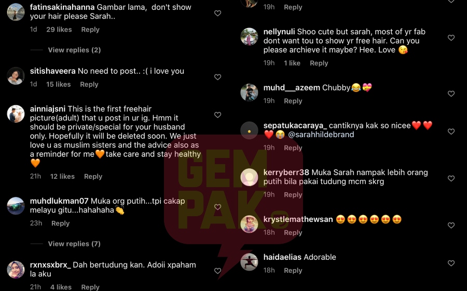Viewport: 467px width, 291px height.
Task: Expand View replies (7) under muhdlukman07
Action: (74, 244)
